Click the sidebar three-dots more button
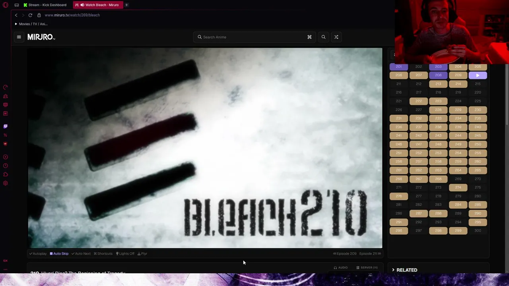The height and width of the screenshot is (286, 509). [6, 269]
